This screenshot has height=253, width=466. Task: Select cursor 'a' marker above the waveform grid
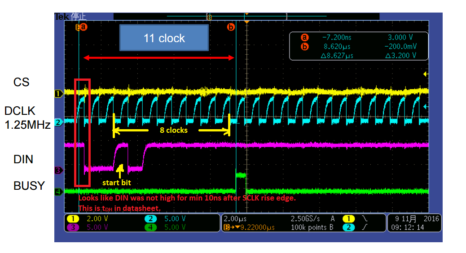coord(84,27)
